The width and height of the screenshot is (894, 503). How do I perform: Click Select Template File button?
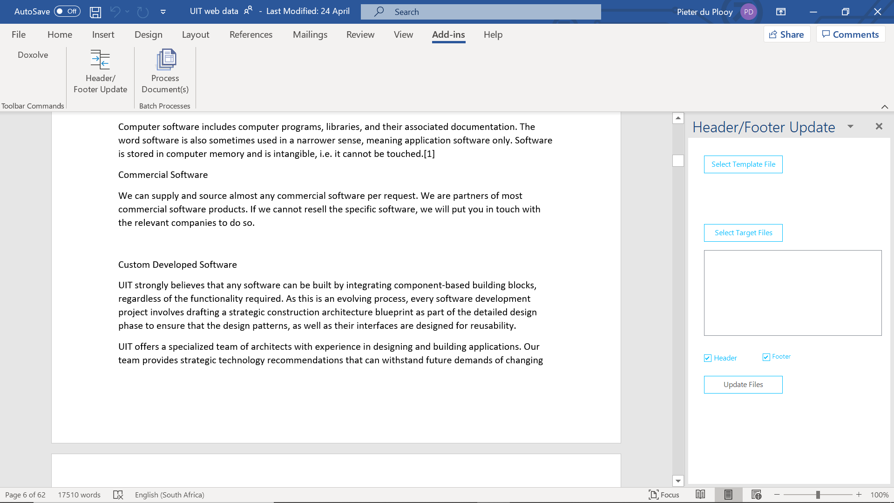pyautogui.click(x=743, y=164)
